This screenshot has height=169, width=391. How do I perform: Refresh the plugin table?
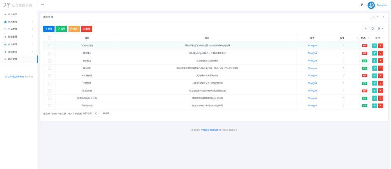point(366,29)
